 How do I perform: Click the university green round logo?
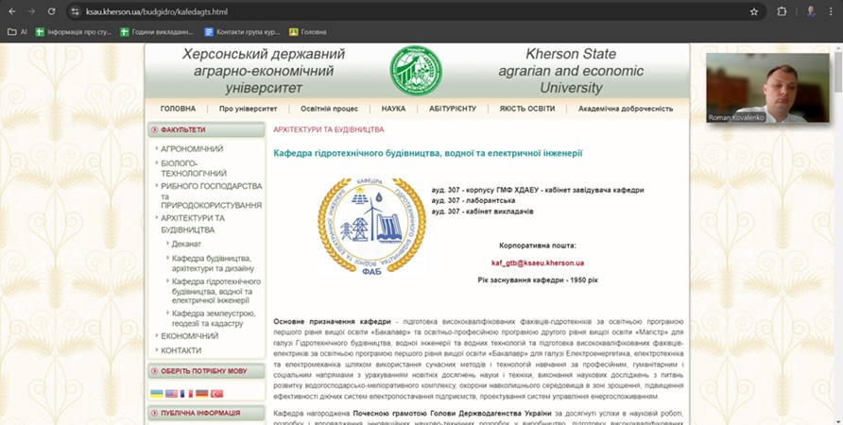(x=416, y=71)
